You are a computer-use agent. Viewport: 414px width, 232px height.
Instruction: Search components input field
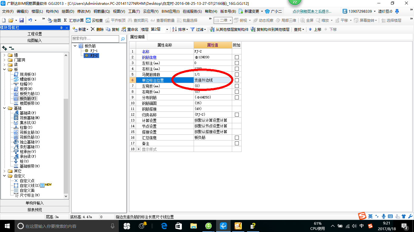[x=95, y=39]
